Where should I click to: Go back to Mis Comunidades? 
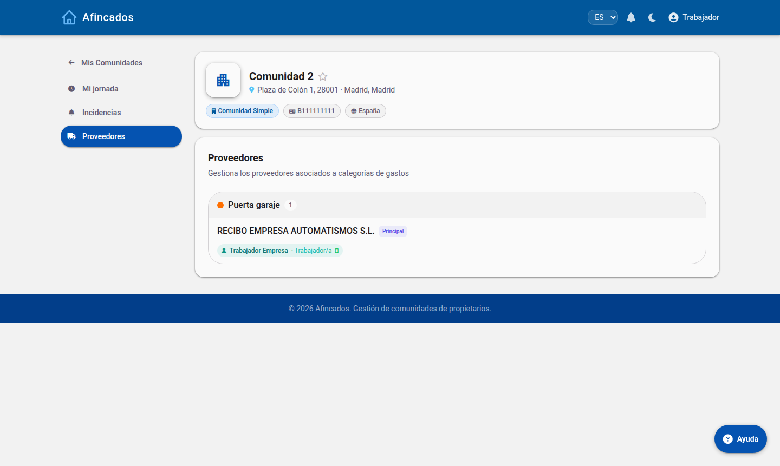106,63
